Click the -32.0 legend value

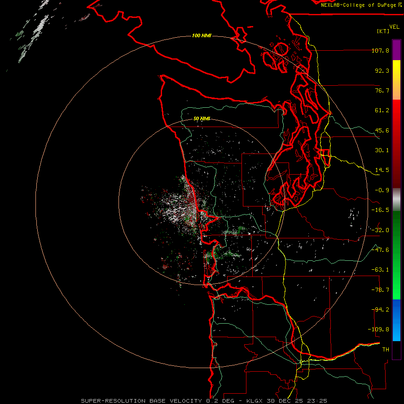click(380, 230)
